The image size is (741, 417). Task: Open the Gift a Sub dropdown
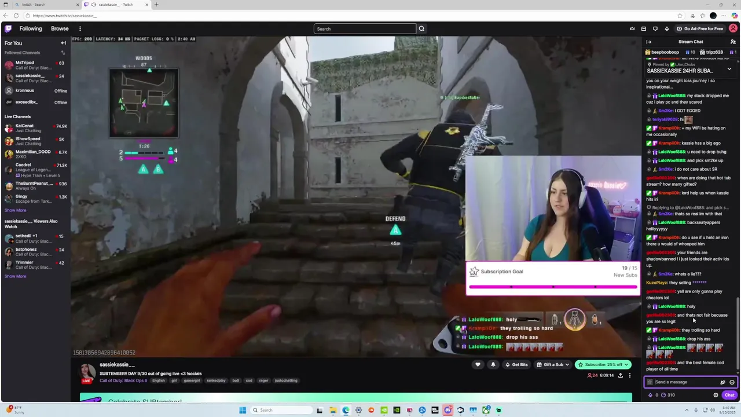pyautogui.click(x=553, y=364)
